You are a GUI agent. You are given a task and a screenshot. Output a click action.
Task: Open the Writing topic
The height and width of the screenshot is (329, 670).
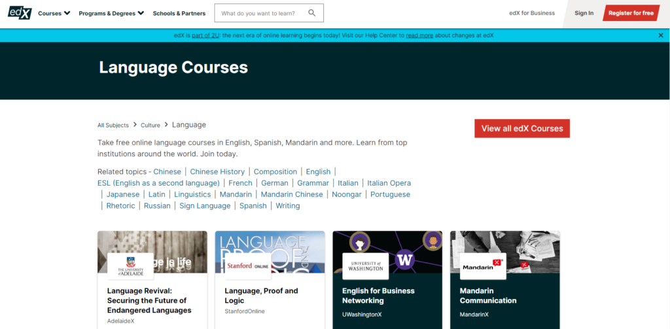(x=288, y=206)
